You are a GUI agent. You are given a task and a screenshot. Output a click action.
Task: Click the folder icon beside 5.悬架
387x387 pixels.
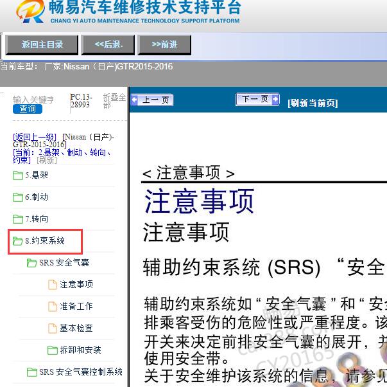click(x=18, y=175)
